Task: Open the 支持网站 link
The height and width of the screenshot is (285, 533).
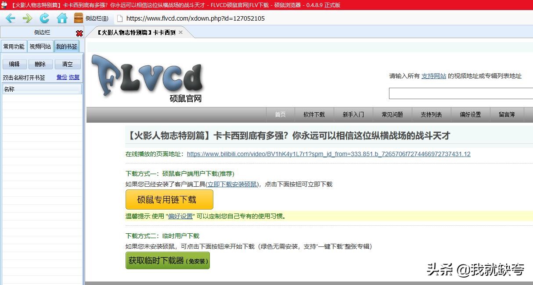Action: 434,76
